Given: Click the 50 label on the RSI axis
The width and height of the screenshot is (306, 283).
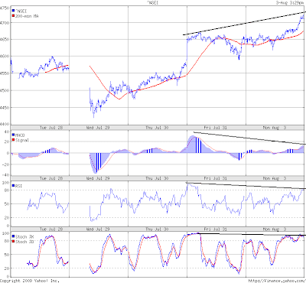Looking at the screenshot, I should coord(7,204).
